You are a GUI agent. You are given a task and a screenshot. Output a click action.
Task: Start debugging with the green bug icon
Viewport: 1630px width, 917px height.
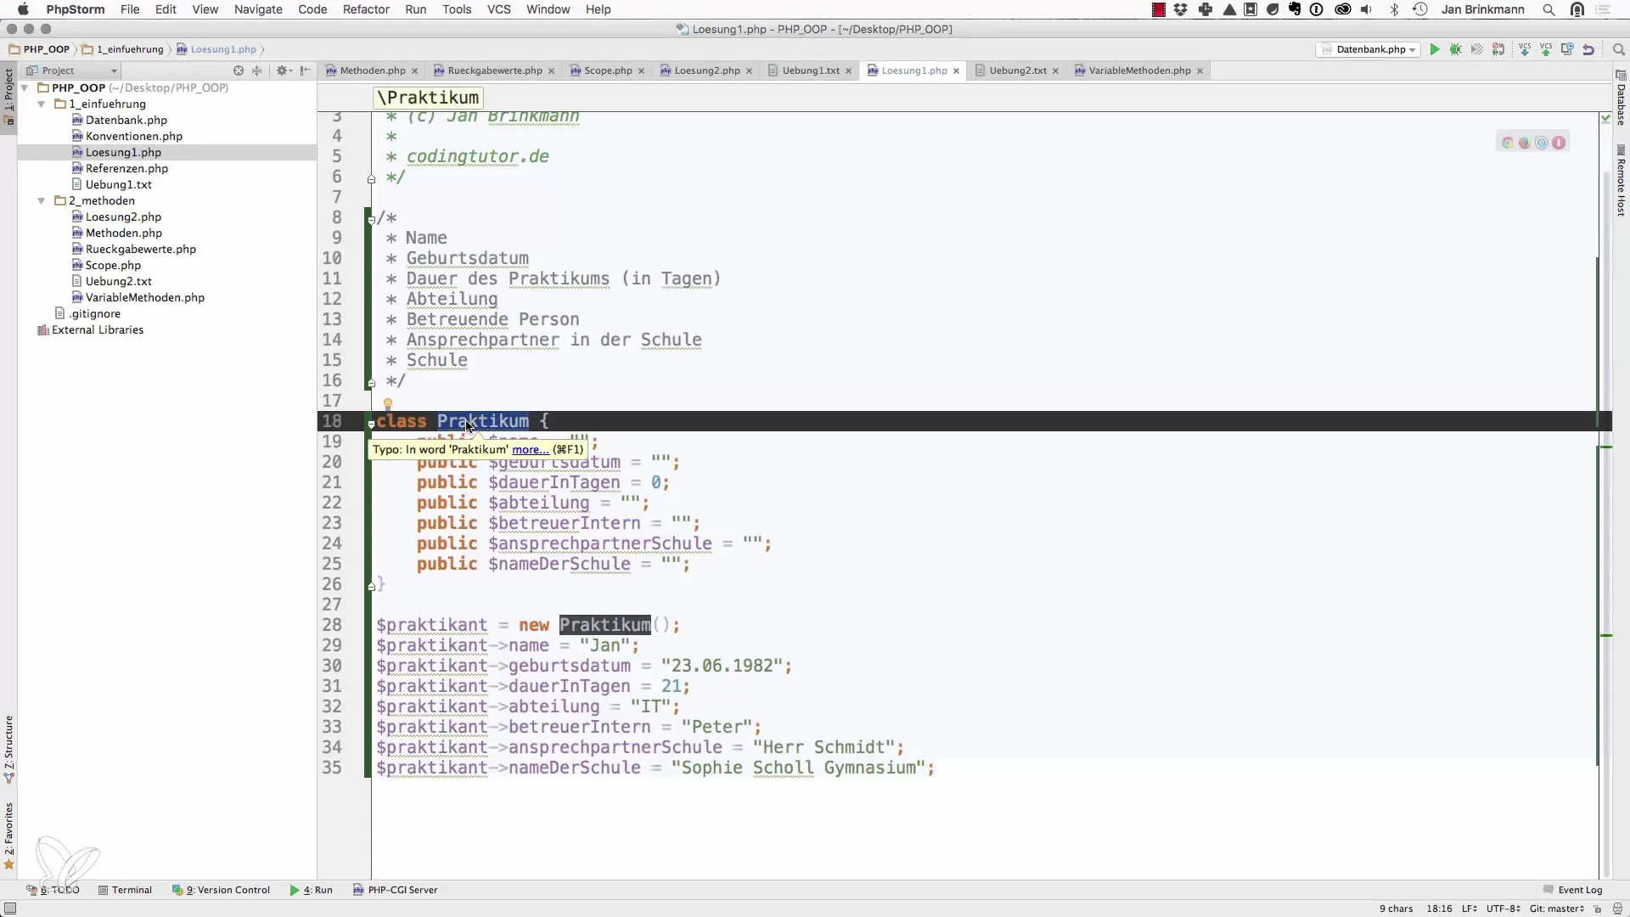click(1456, 49)
